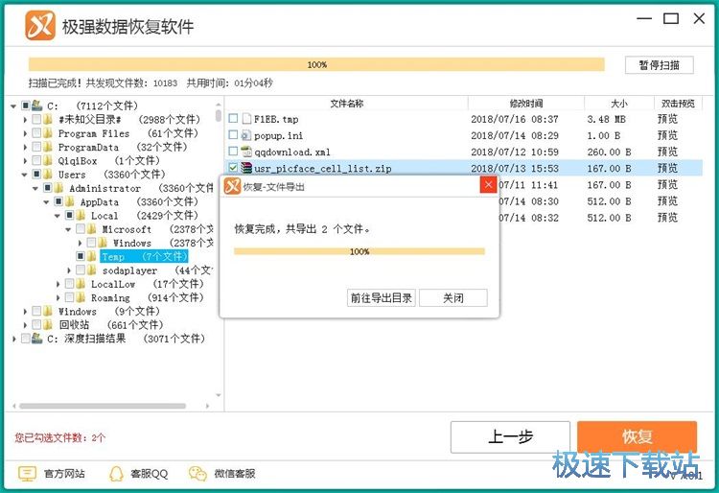Toggle the Temp folder checkbox

tap(81, 256)
